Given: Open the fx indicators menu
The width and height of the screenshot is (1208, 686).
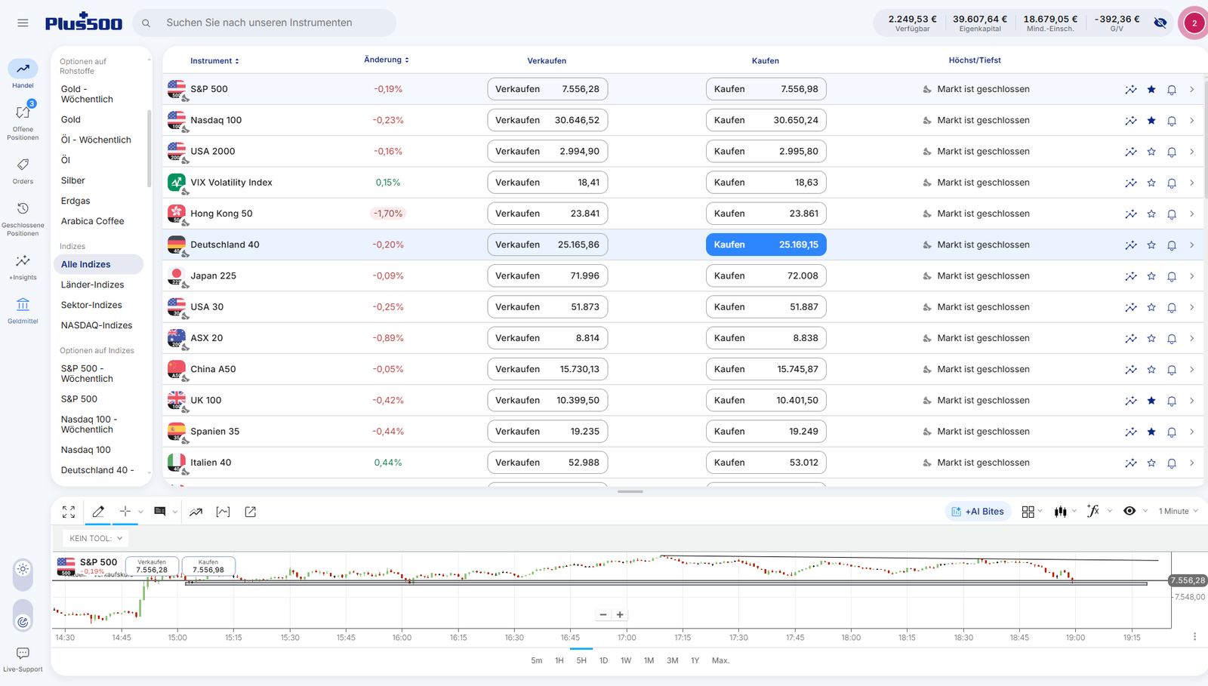Looking at the screenshot, I should pyautogui.click(x=1093, y=511).
